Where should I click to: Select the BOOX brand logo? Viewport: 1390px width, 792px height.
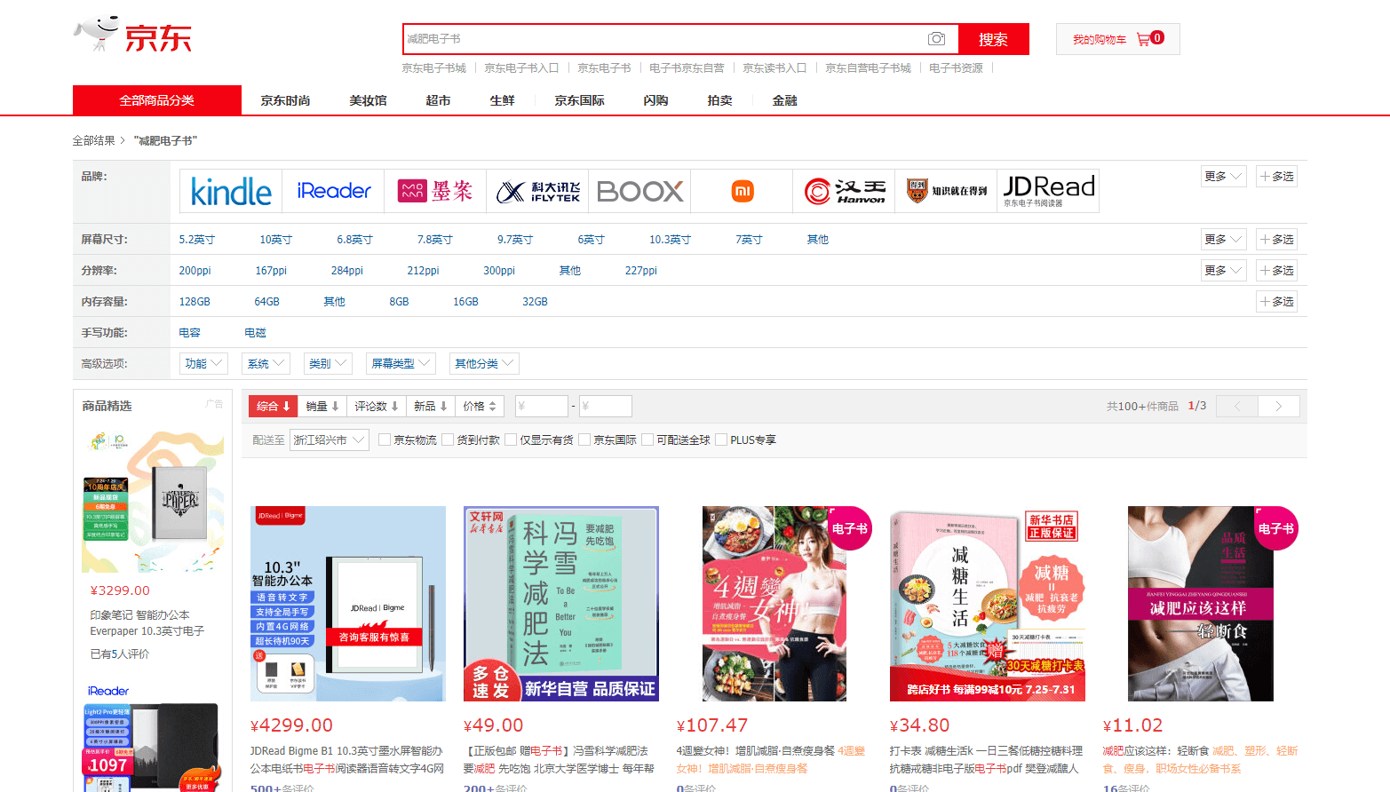(x=639, y=191)
